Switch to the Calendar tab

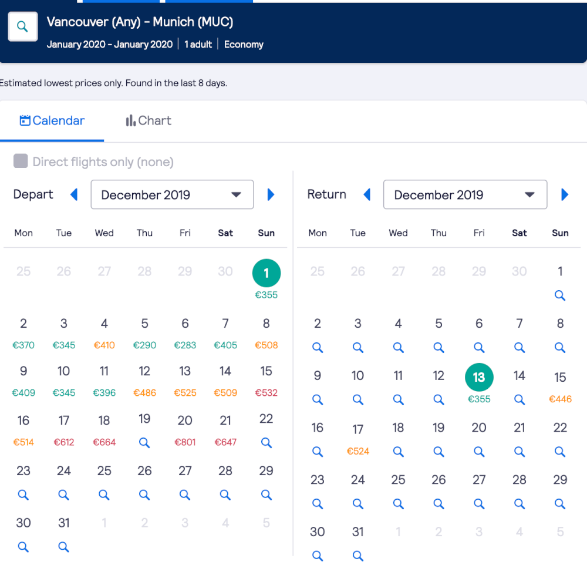pyautogui.click(x=52, y=120)
